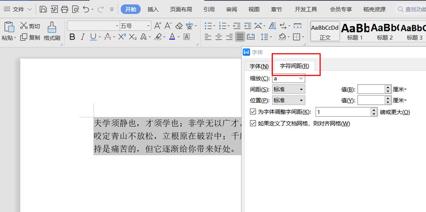Uncheck the 如果定义了文档网格 checkbox
Viewport: 426px width, 212px height.
click(x=253, y=124)
